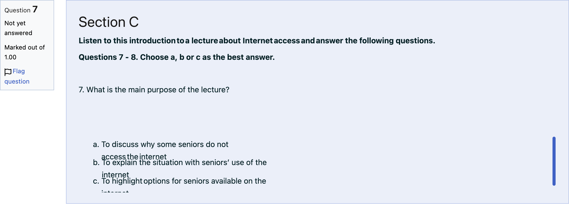Click the Question 7 label in sidebar
The width and height of the screenshot is (569, 212).
tap(21, 10)
